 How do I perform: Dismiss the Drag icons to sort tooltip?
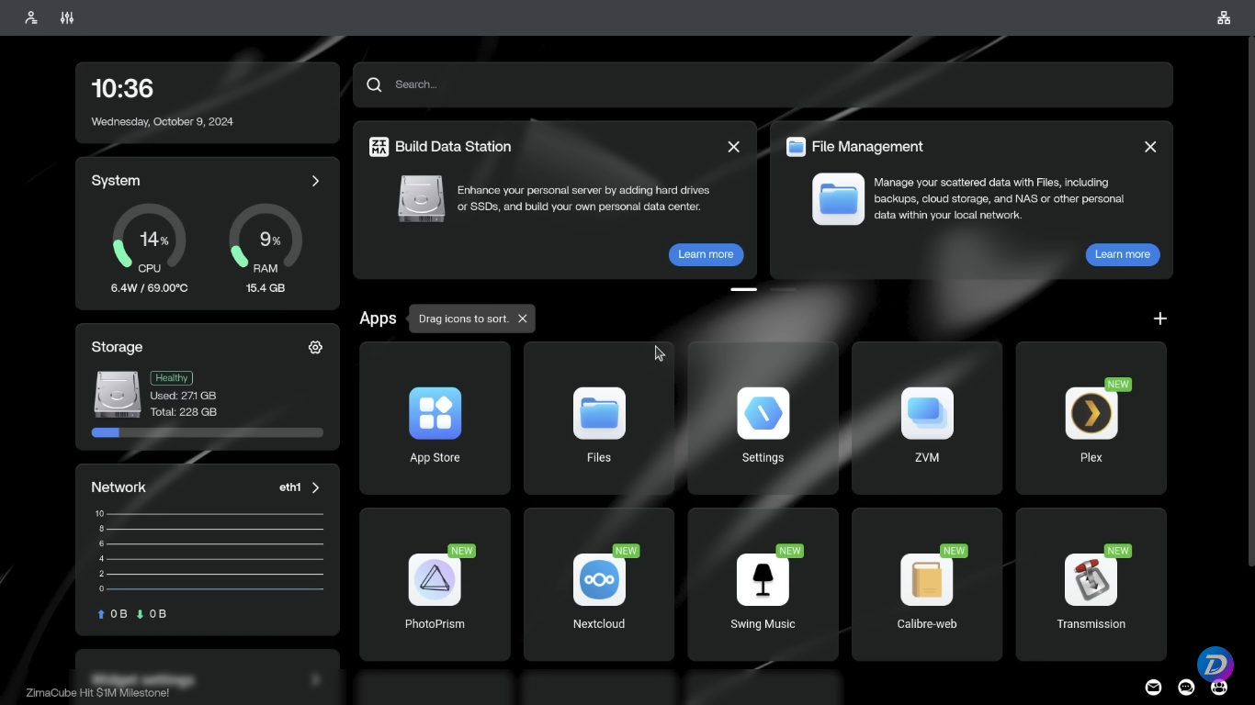522,319
